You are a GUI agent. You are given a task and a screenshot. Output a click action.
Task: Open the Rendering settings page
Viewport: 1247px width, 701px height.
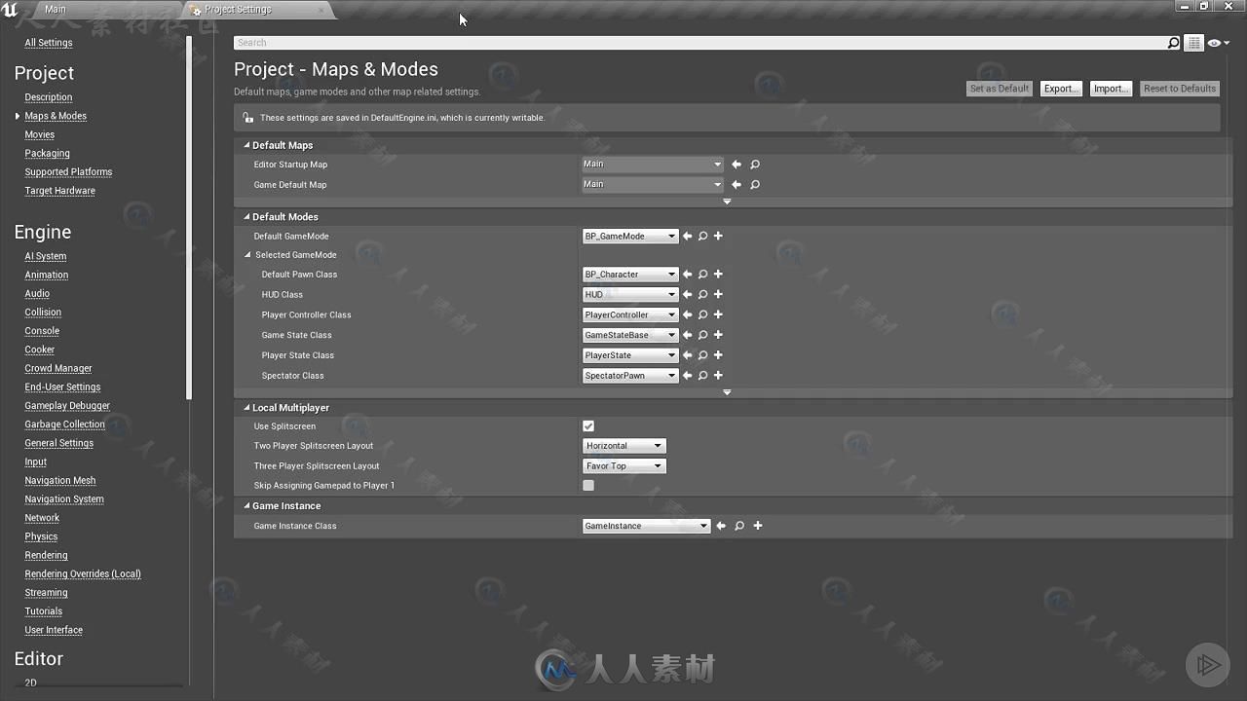click(46, 556)
